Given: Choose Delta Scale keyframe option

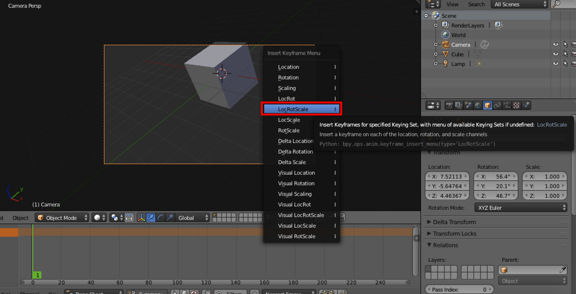Looking at the screenshot, I should pos(301,162).
